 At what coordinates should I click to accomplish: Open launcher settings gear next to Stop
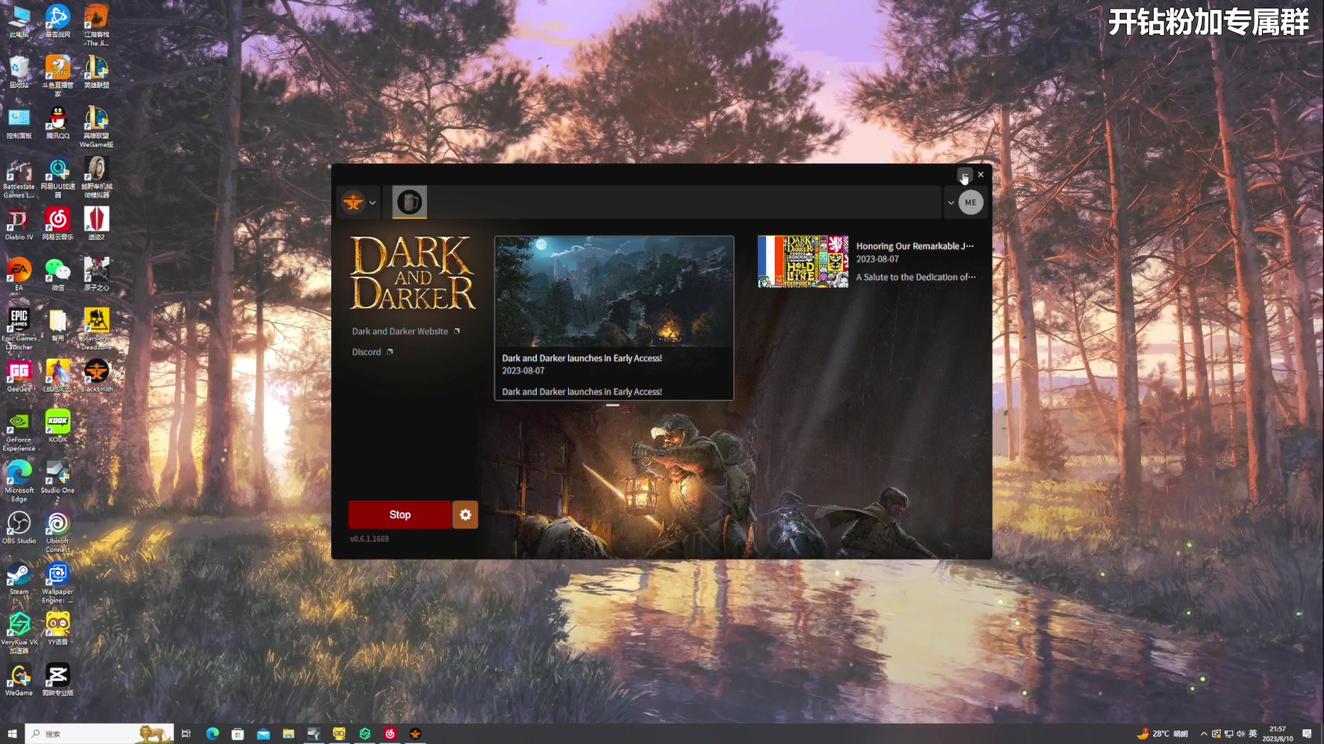pos(465,515)
